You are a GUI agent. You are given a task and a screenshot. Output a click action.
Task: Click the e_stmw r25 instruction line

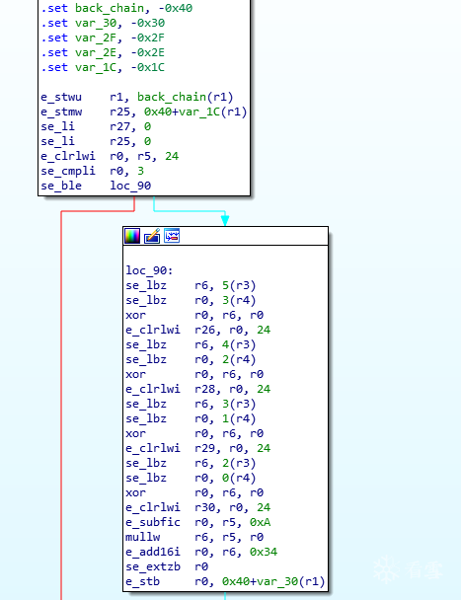coord(144,112)
